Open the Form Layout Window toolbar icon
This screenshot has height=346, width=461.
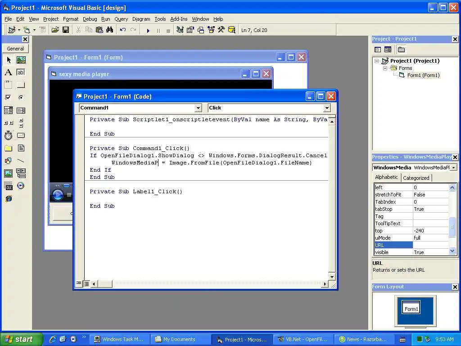[x=201, y=30]
